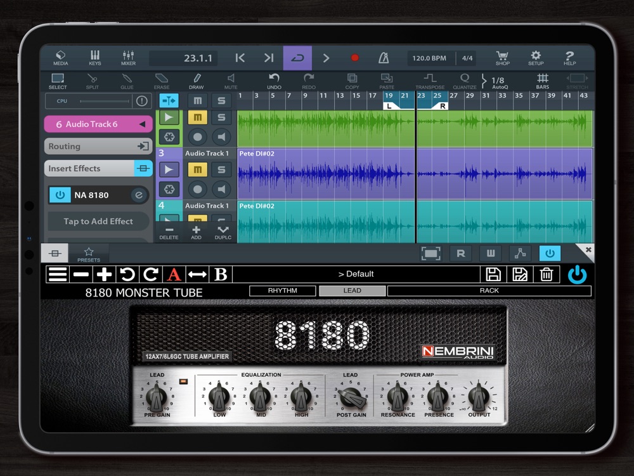Start playback
The height and width of the screenshot is (476, 634).
point(326,58)
